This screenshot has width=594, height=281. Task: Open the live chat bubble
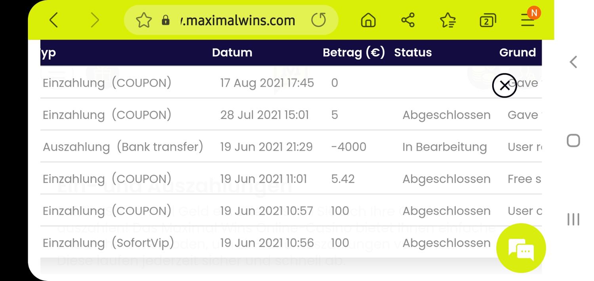521,248
